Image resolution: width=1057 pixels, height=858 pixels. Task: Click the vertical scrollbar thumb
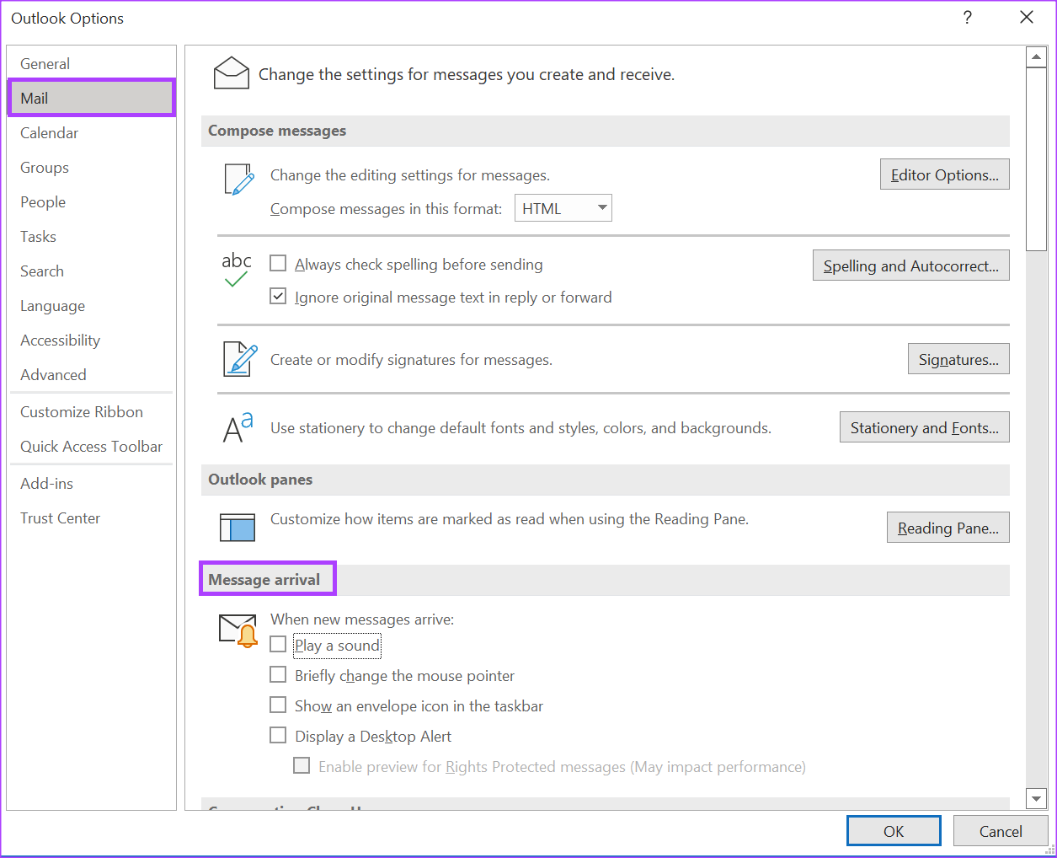(x=1036, y=159)
